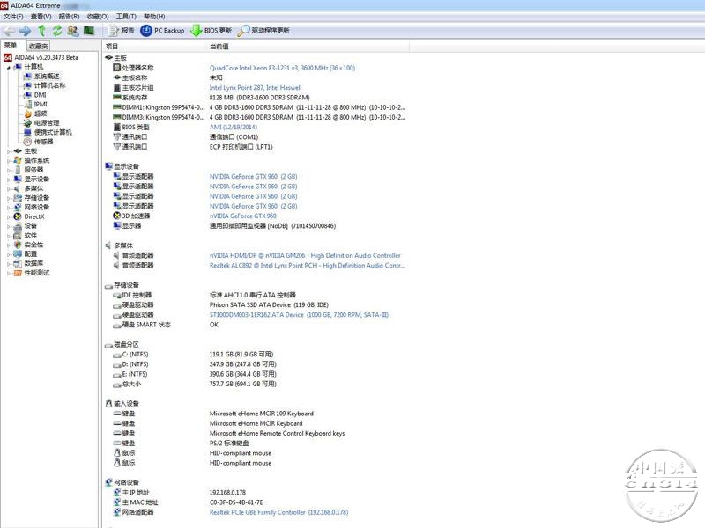
Task: Click the BIOS 更新 download arrow button
Action: coord(211,31)
